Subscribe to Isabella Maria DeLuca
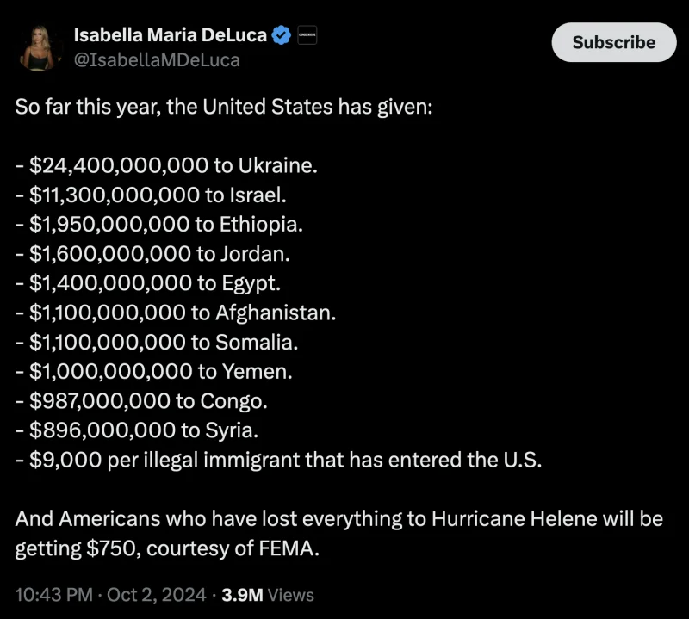The width and height of the screenshot is (689, 619). coord(614,42)
